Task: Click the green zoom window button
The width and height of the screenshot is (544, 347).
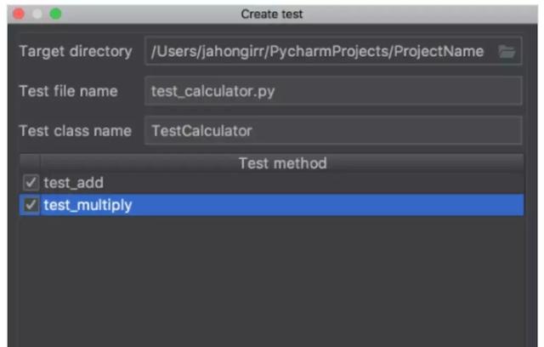Action: (55, 14)
